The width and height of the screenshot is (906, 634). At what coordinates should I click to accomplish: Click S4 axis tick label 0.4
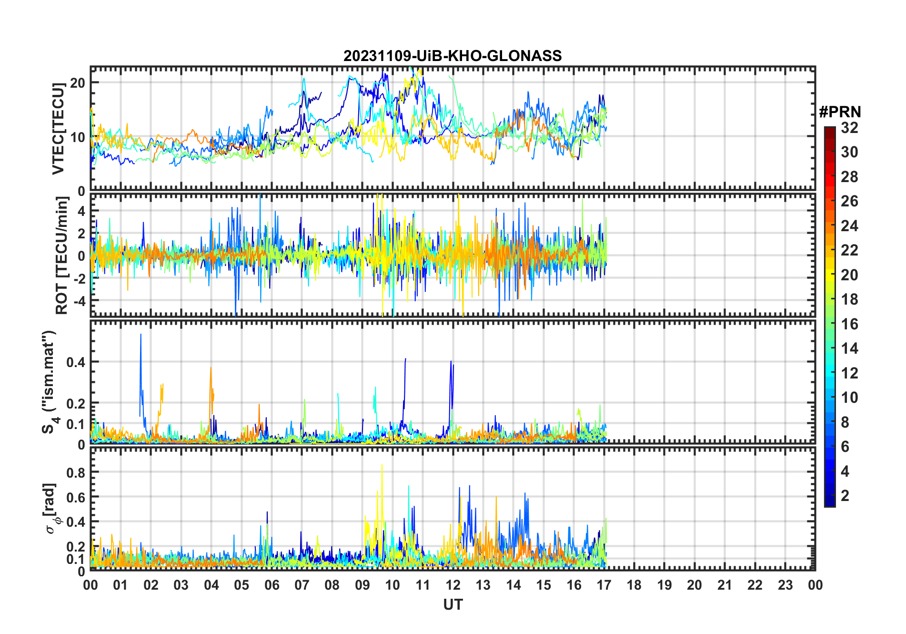pos(76,362)
